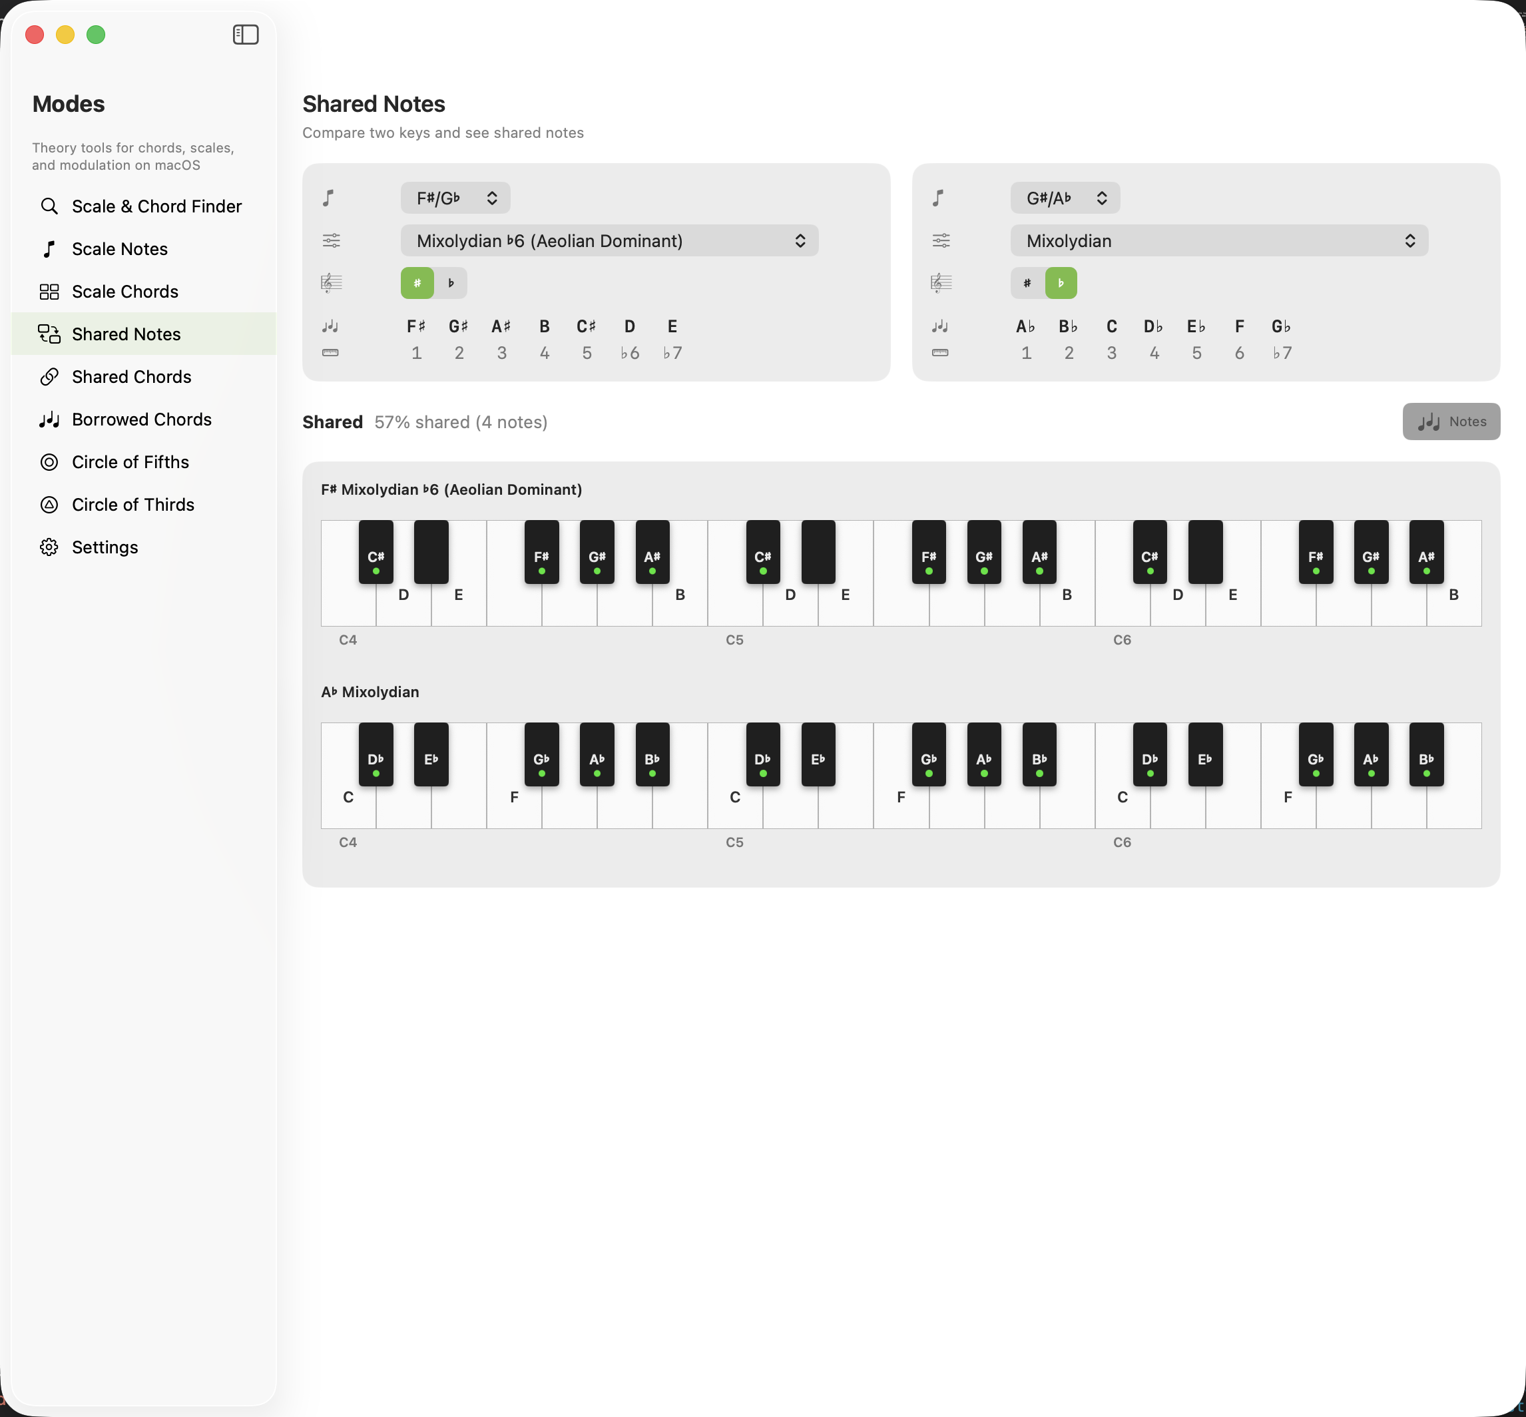1526x1417 pixels.
Task: Click the musical note icon beside the F#/Gb picker
Action: (x=329, y=198)
